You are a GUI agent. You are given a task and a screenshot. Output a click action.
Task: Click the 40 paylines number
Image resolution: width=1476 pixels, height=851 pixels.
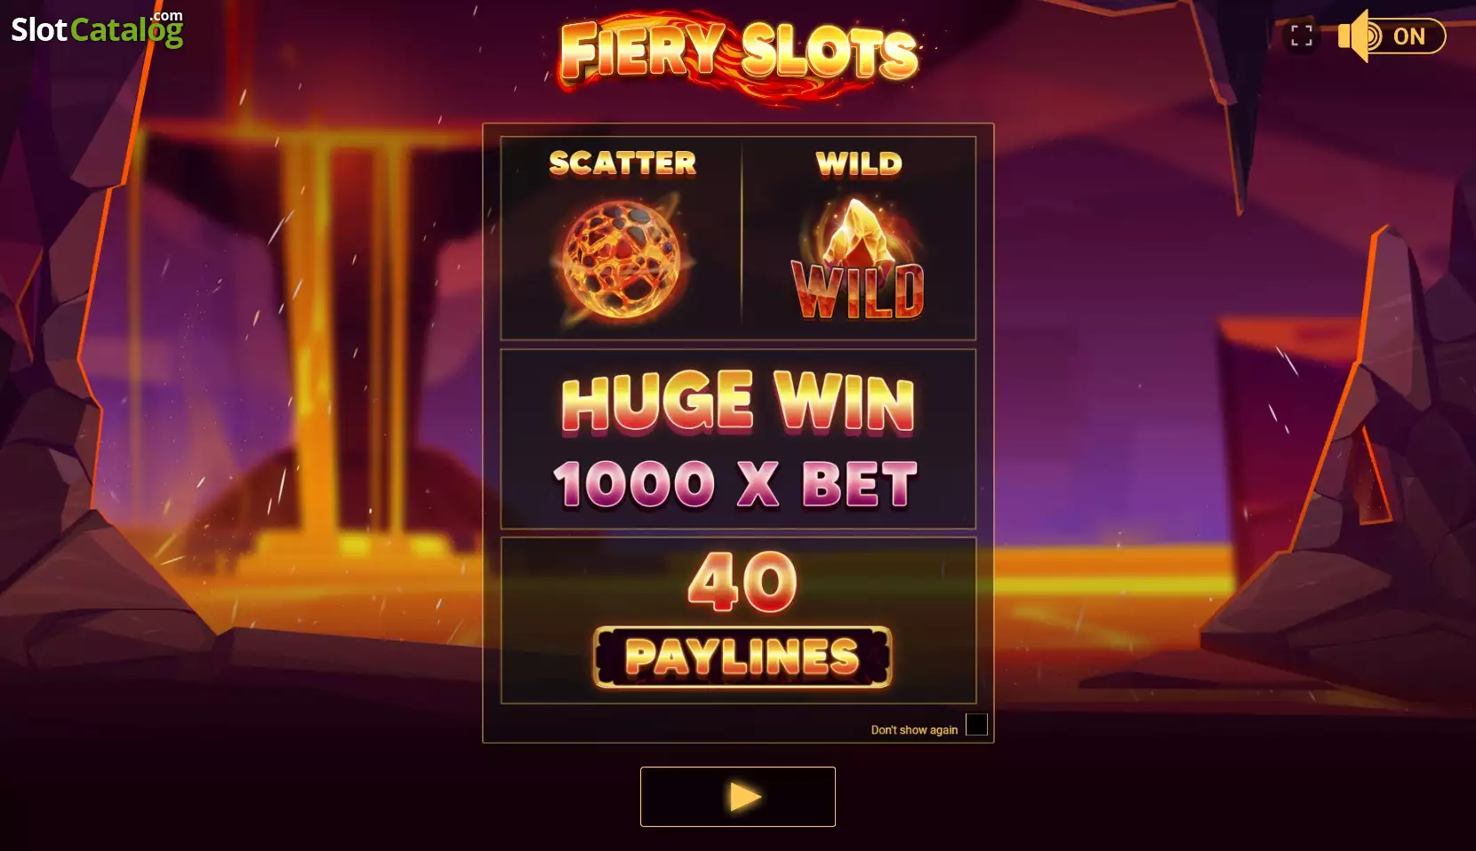tap(742, 582)
